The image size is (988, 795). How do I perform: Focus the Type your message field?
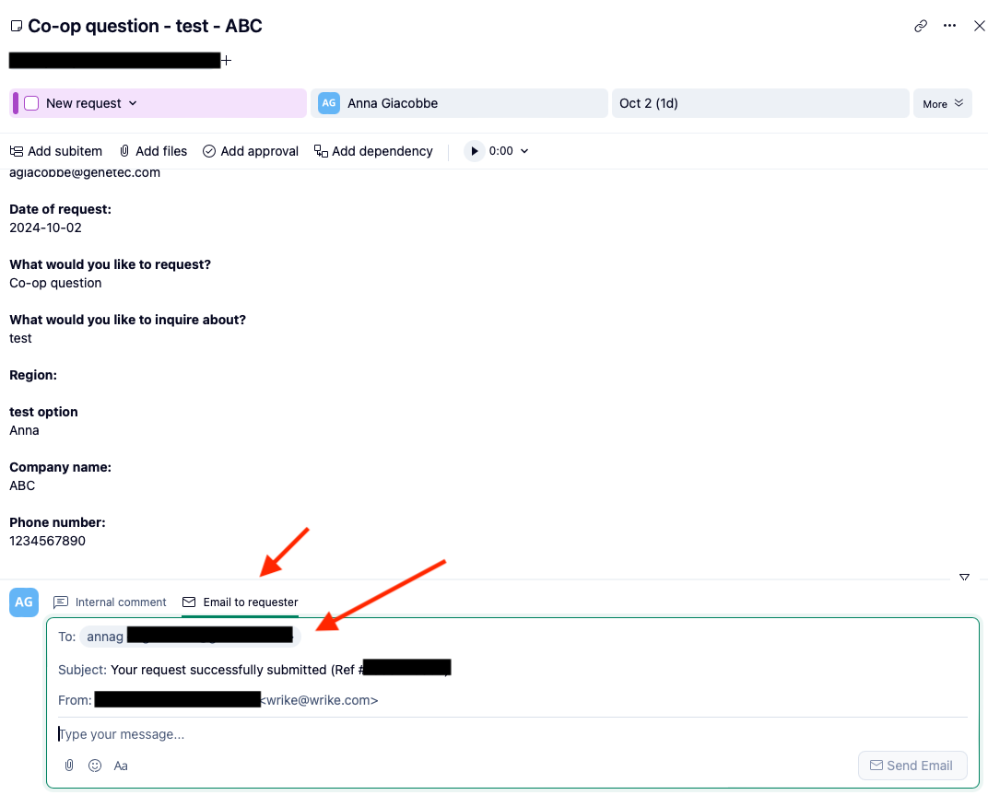512,734
